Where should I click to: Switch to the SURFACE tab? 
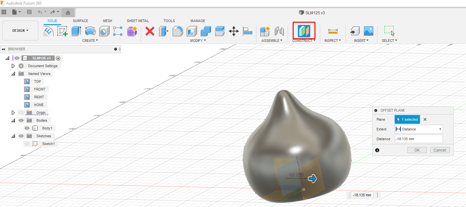tap(80, 21)
